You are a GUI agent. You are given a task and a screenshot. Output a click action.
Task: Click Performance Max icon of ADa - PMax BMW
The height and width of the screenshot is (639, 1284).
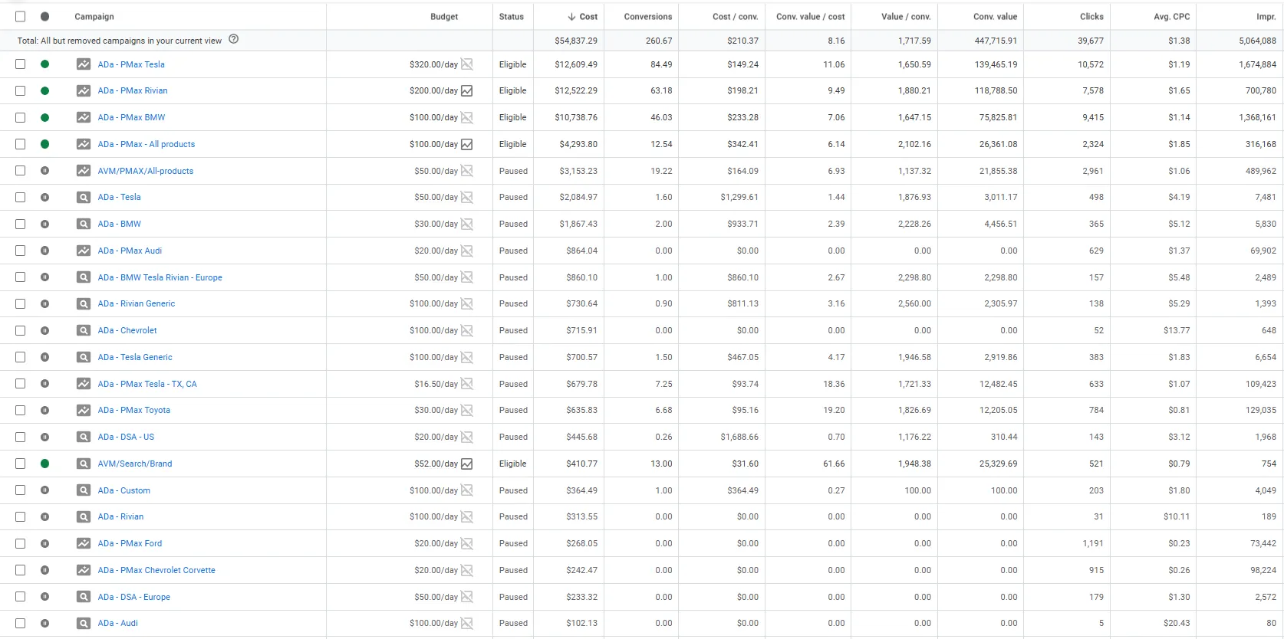(84, 117)
